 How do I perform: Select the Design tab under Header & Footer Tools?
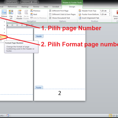pos(72,7)
